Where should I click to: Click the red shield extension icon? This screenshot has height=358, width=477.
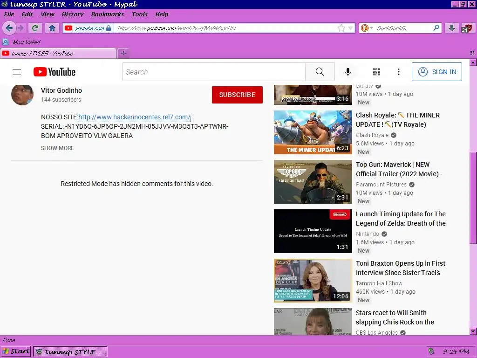pos(467,28)
